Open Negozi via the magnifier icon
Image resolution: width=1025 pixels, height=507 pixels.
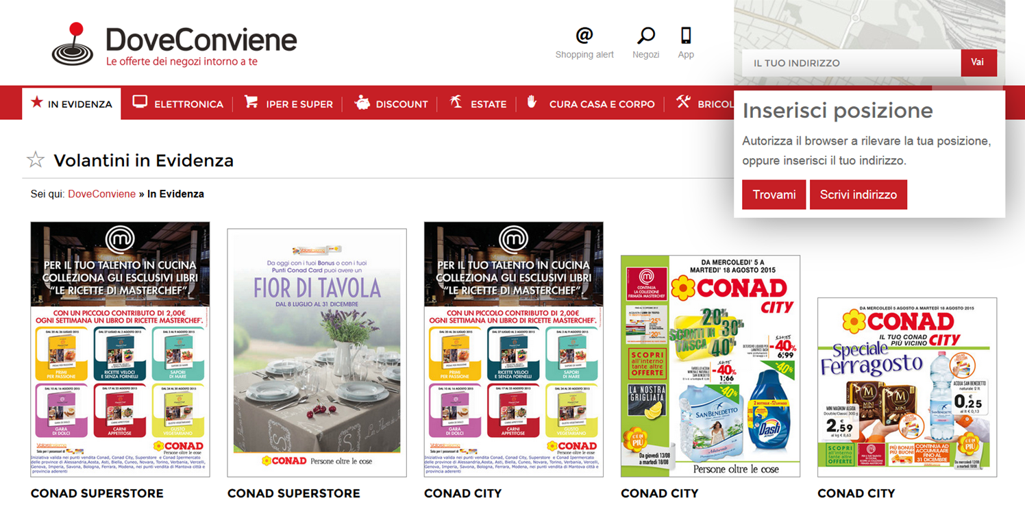coord(645,35)
